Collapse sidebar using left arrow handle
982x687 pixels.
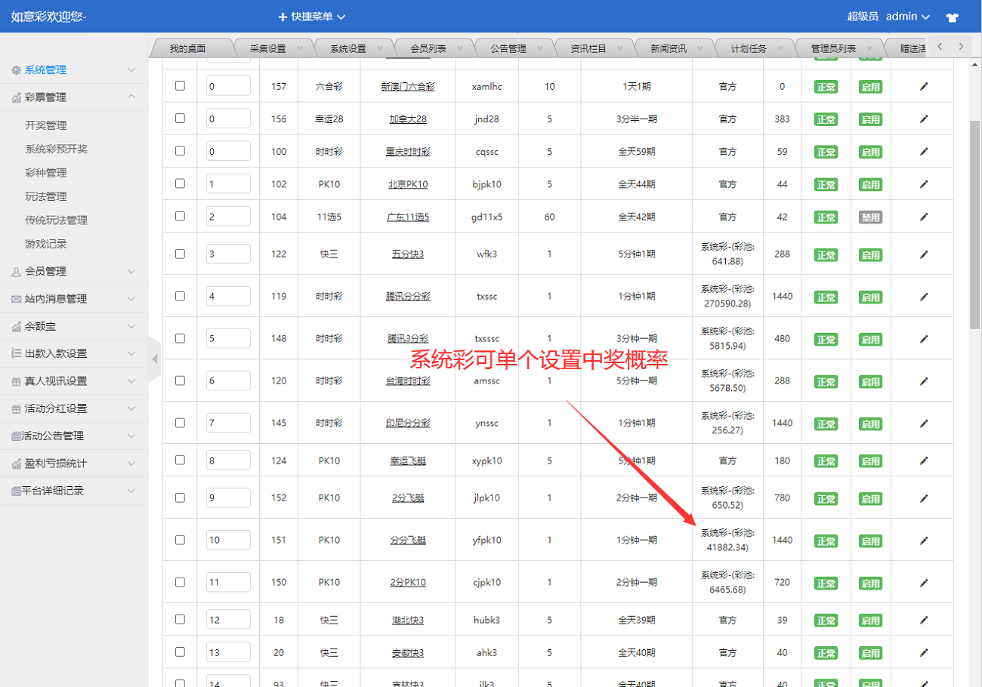pyautogui.click(x=155, y=359)
